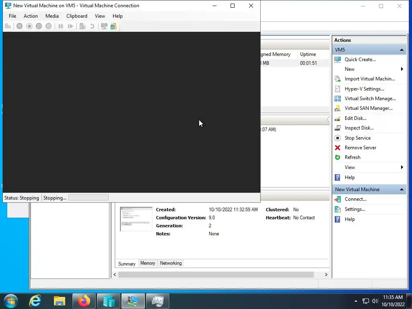Collapse the New Virtual Machine actions section

pyautogui.click(x=402, y=190)
